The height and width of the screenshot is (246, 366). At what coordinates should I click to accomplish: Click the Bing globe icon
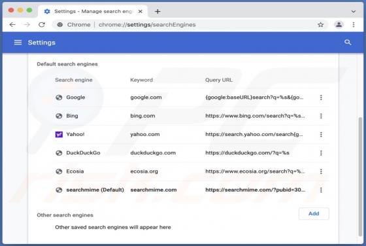(59, 116)
